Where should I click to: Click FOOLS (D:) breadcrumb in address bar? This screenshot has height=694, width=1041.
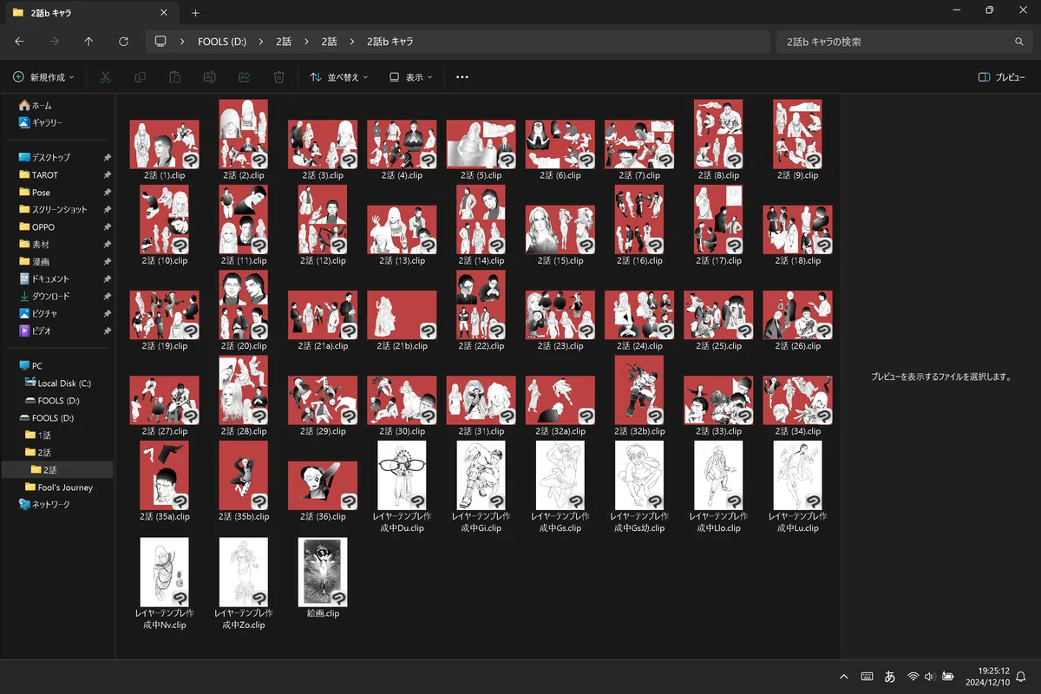pyautogui.click(x=222, y=42)
